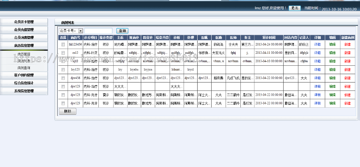This screenshot has height=167, width=360.
Task: Go to 病例查询 submenu item
Action: pyautogui.click(x=24, y=68)
